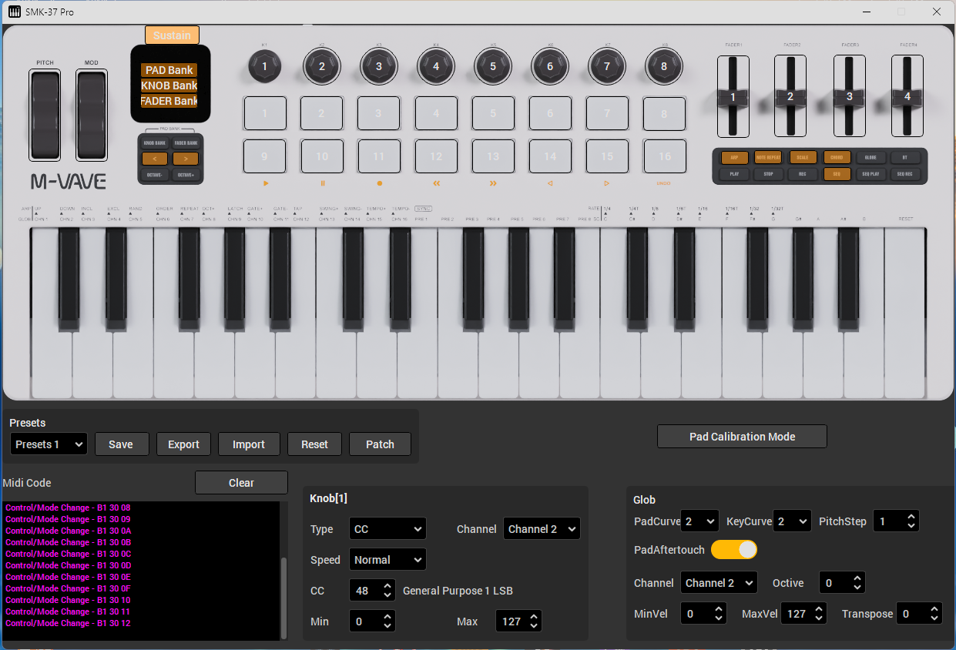
Task: Select knob 1 on the controller
Action: tap(264, 67)
